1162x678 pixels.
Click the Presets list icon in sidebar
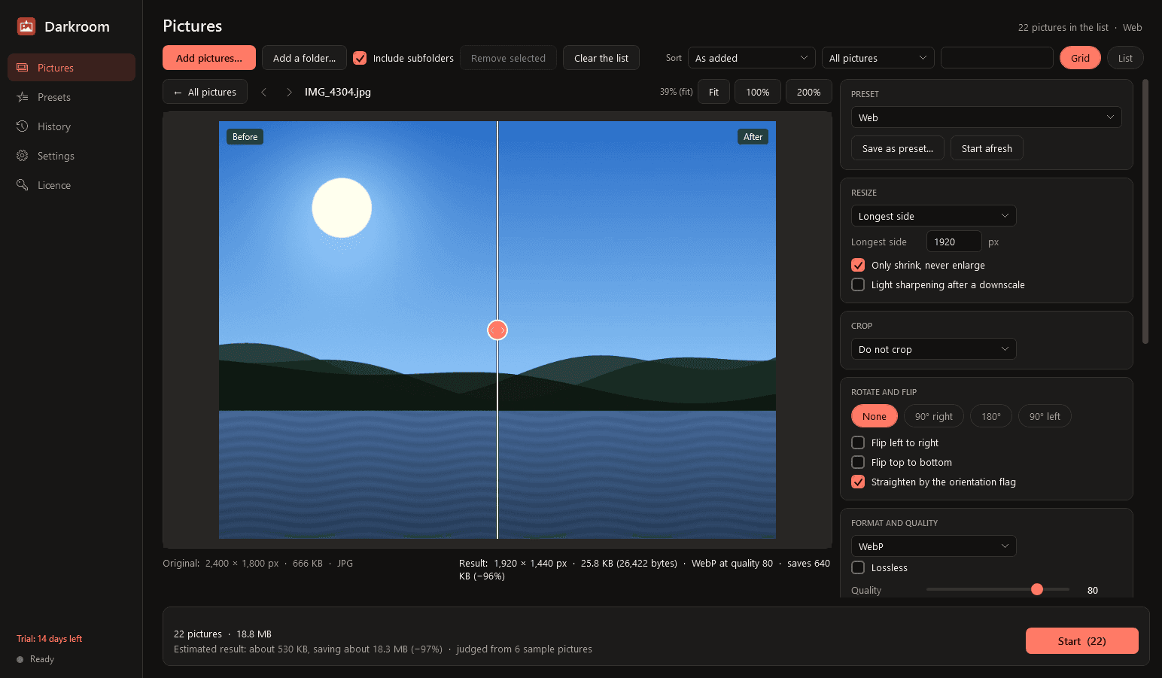[23, 97]
